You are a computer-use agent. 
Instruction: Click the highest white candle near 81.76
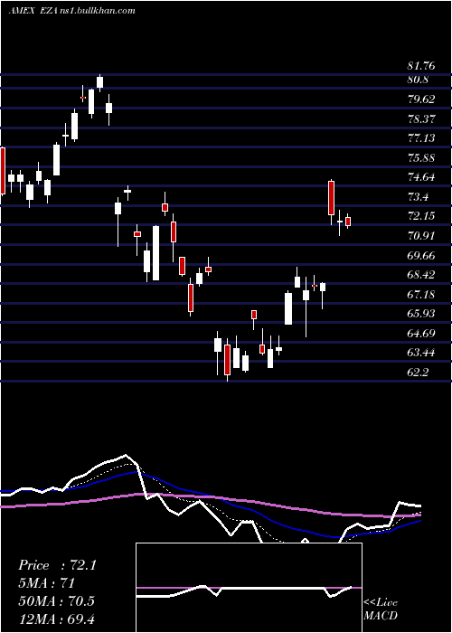coord(99,82)
